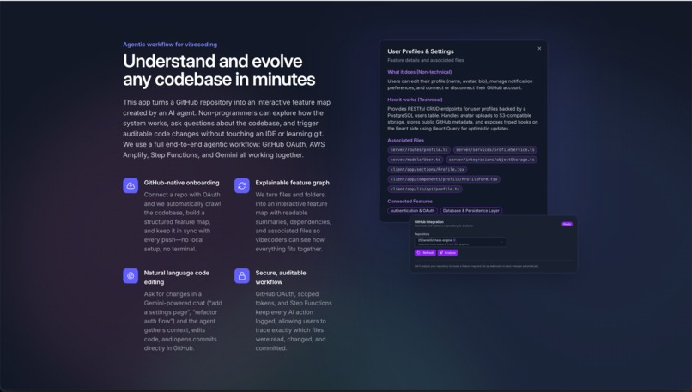
Task: Click the client/app/sections/Profile.tsx file chip
Action: pyautogui.click(x=428, y=169)
